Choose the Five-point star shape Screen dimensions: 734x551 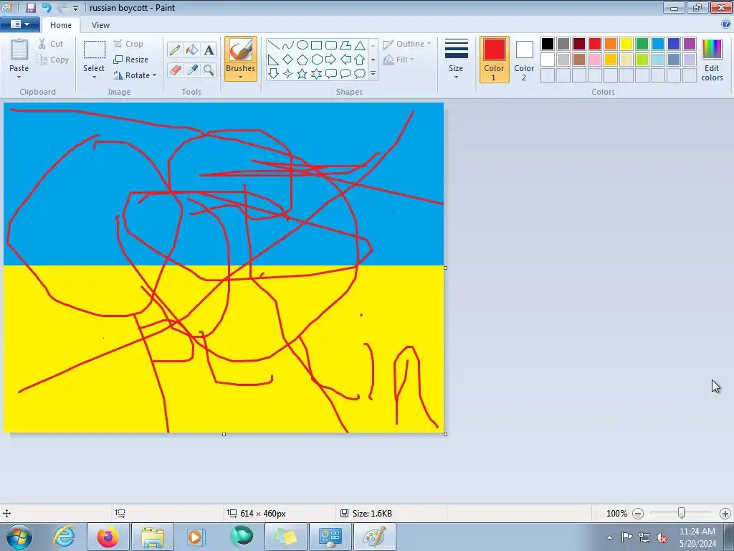coord(302,74)
